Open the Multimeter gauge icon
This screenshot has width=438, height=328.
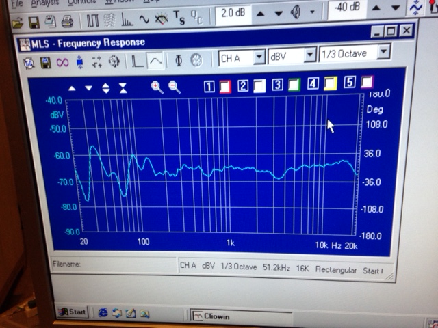coord(162,18)
